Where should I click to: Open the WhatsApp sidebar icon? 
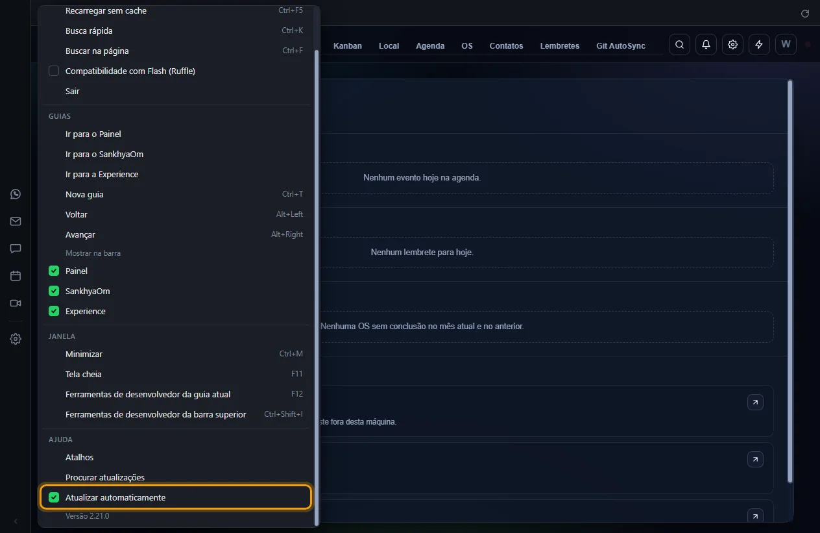16,194
